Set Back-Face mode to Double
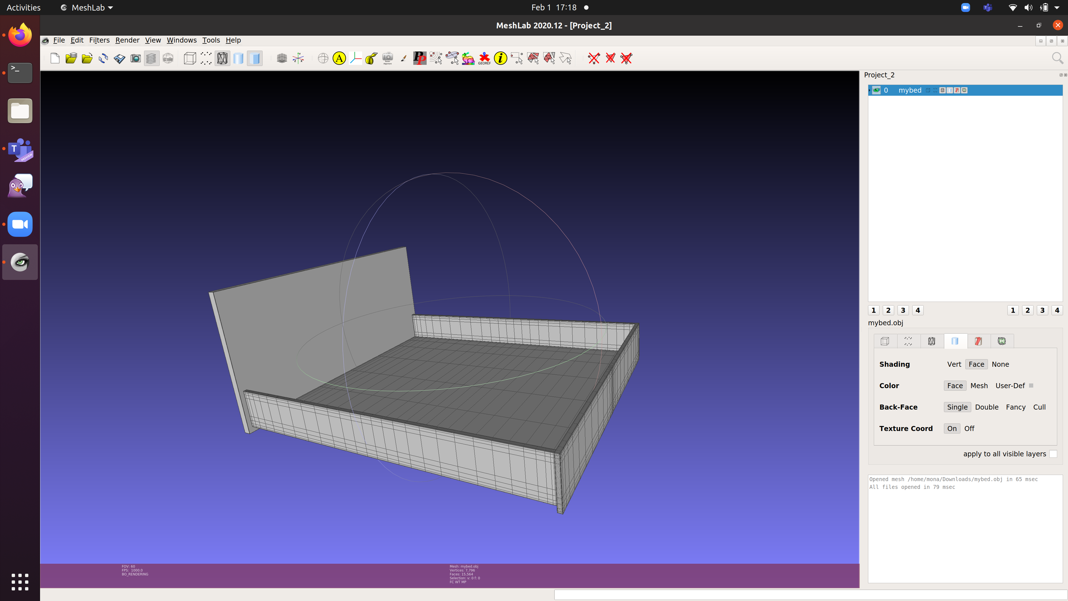 pos(986,407)
